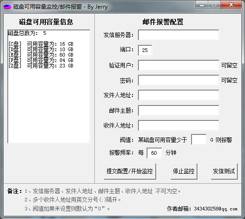The height and width of the screenshot is (219, 245).
Task: Click the 停止监控 button
Action: coord(184,171)
